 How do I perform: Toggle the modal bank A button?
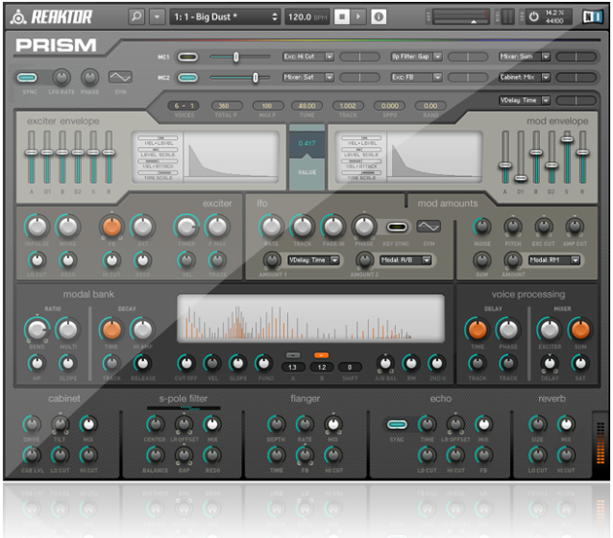[x=293, y=355]
